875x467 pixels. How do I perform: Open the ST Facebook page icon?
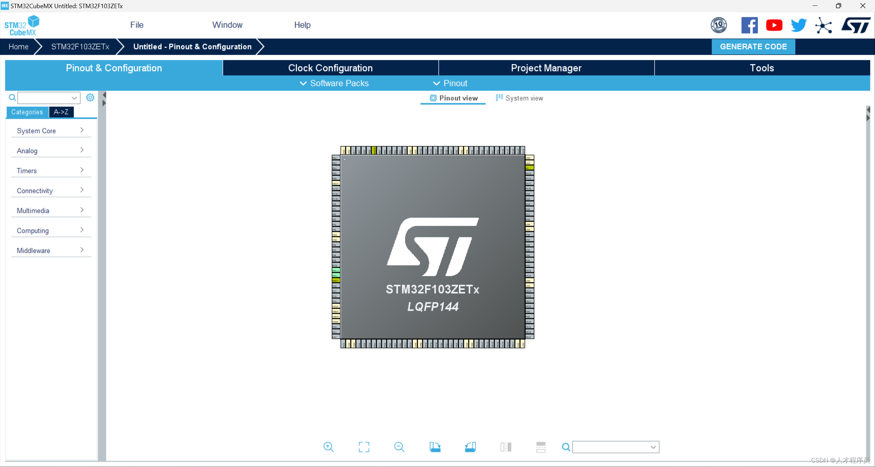point(750,25)
